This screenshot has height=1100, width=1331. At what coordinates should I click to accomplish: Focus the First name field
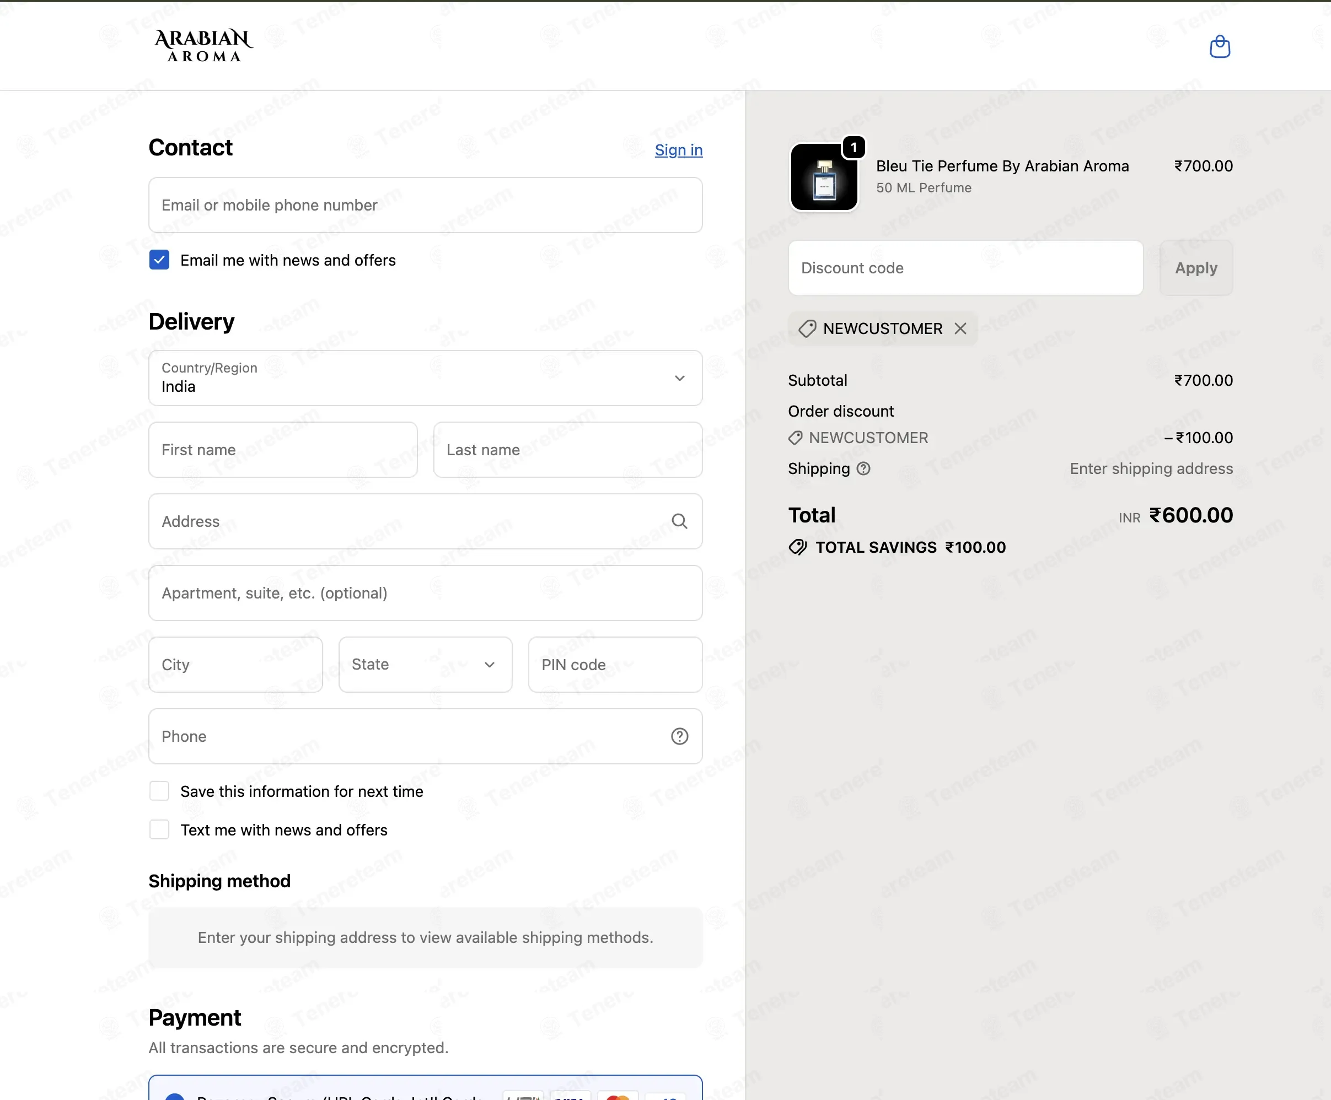(283, 449)
